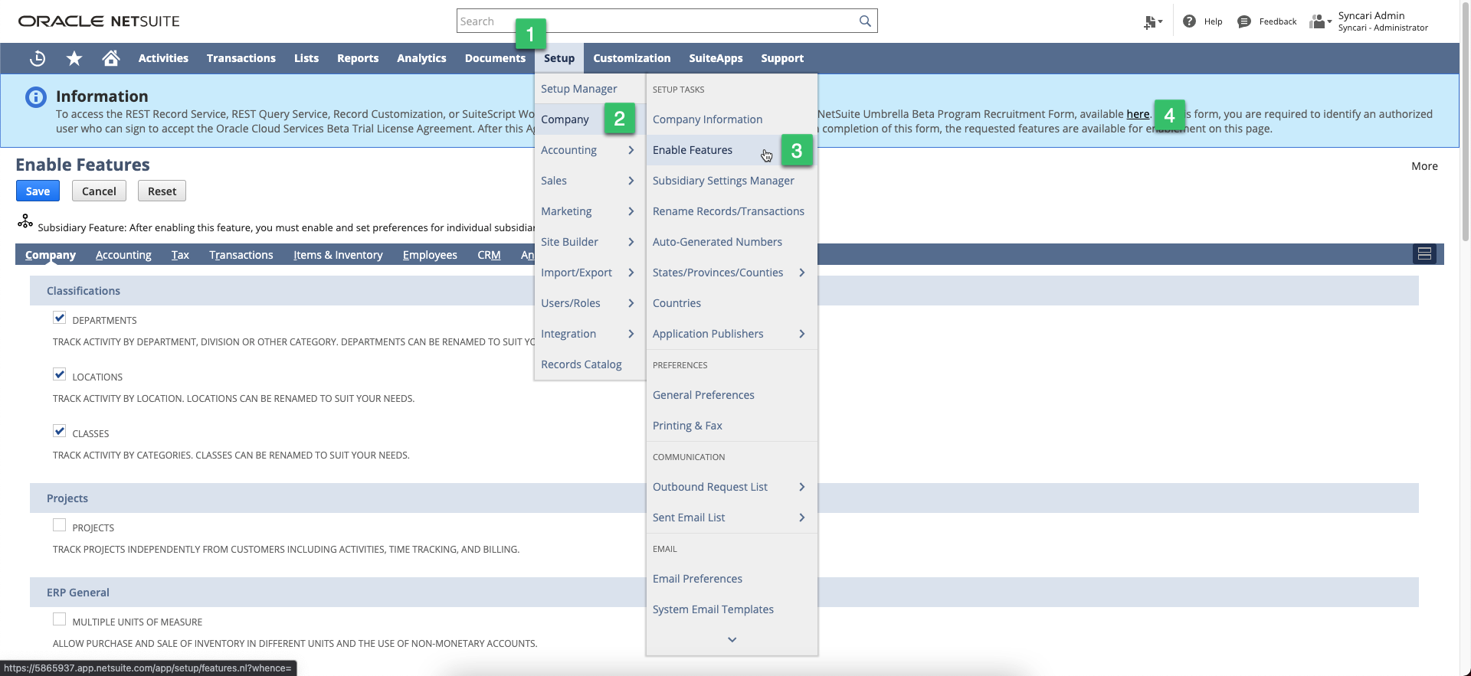This screenshot has height=676, width=1471.
Task: Go to the Home house icon
Action: click(111, 58)
